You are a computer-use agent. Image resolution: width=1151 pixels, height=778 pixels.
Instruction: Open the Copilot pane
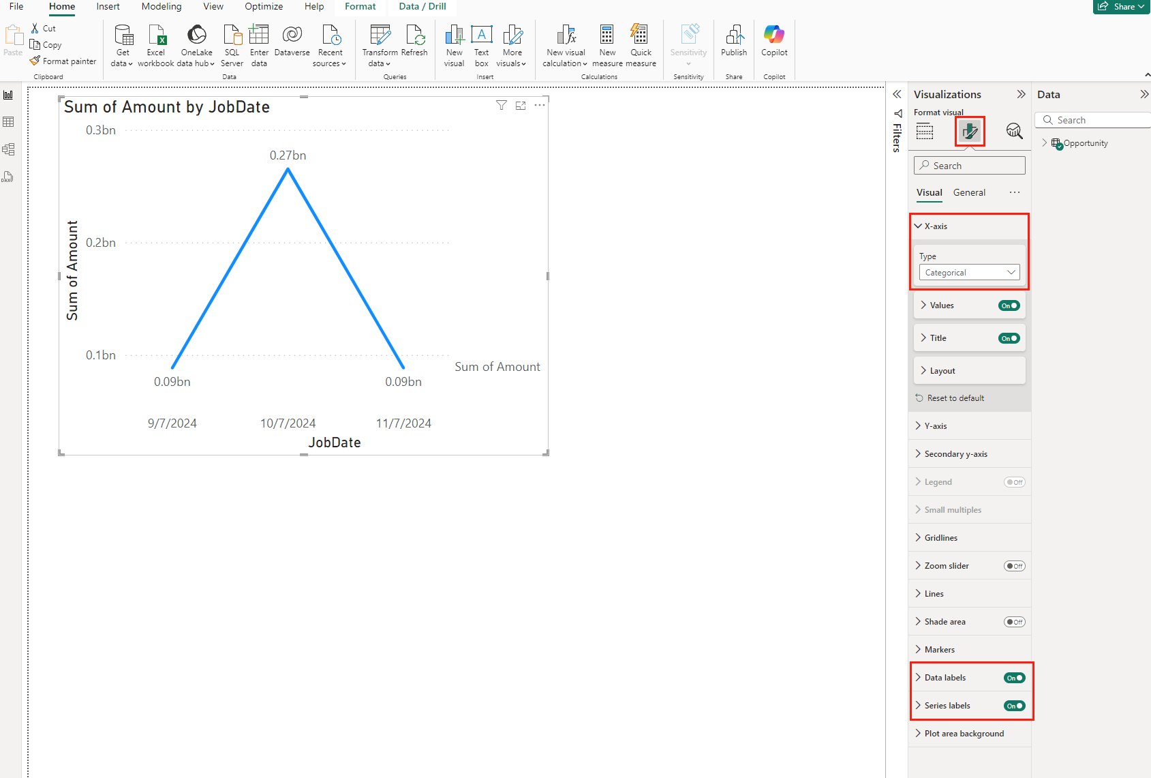[774, 38]
